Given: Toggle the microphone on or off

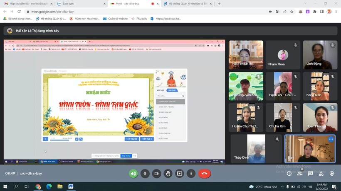Looking at the screenshot, I should coord(145,174).
